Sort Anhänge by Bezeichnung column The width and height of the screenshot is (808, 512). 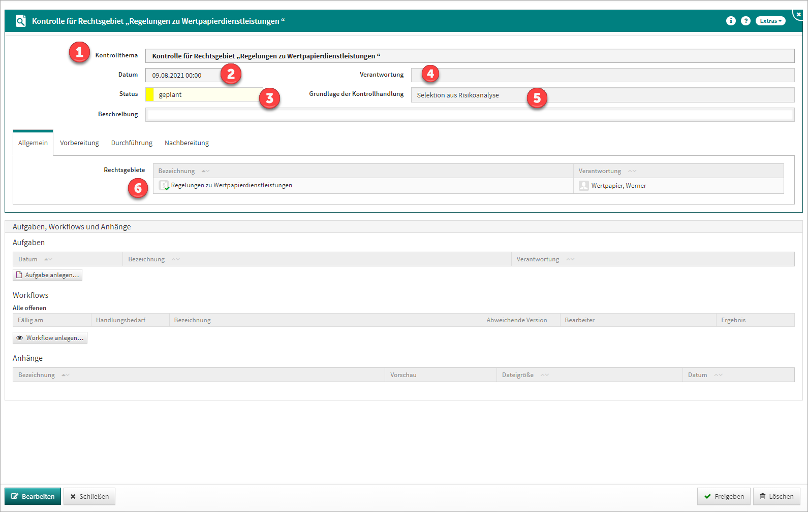pos(199,375)
